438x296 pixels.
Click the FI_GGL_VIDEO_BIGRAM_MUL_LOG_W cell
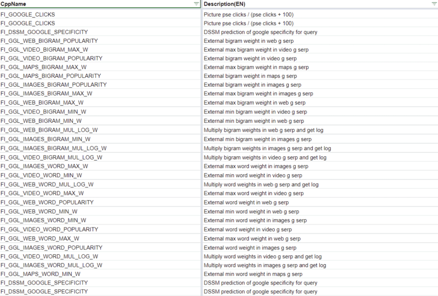point(100,157)
